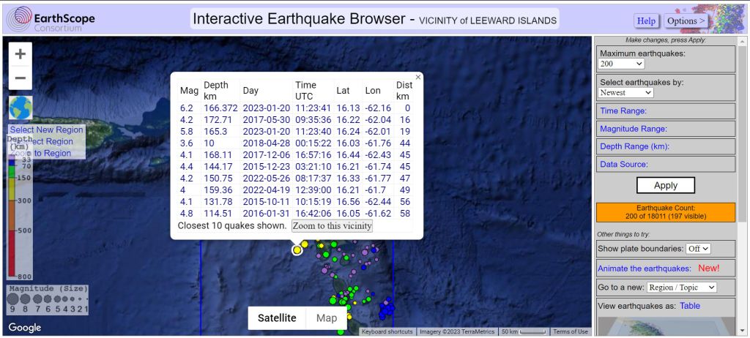Click the highlighted yellow earthquake marker

pos(297,250)
